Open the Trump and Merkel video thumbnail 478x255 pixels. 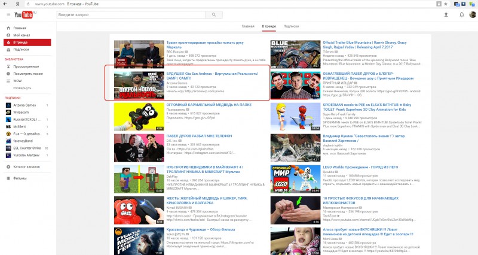[x=139, y=54]
